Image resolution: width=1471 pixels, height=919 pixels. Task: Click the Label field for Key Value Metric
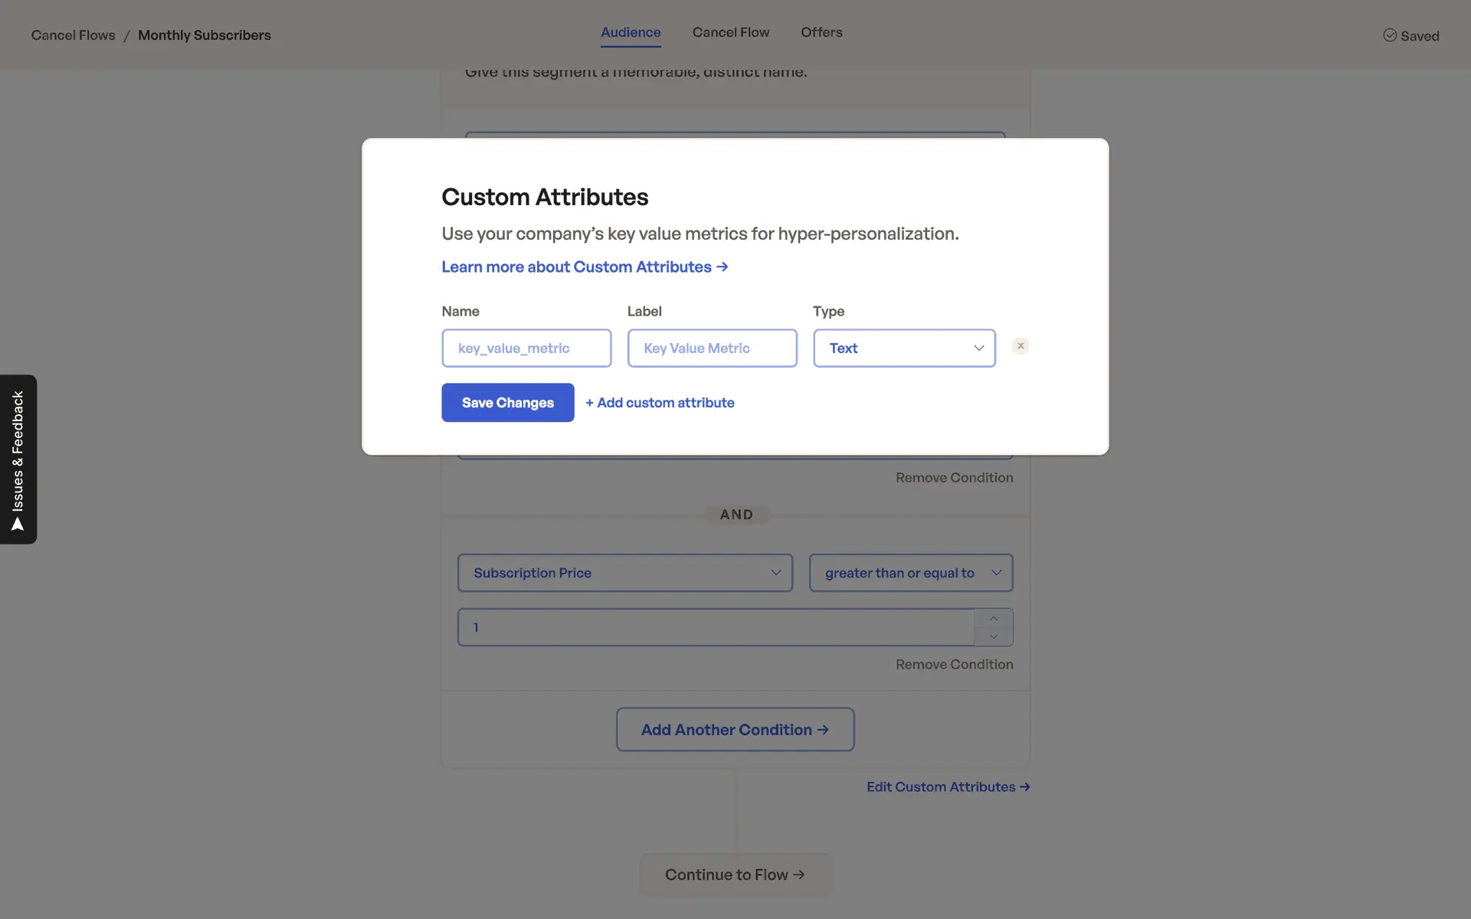click(712, 348)
